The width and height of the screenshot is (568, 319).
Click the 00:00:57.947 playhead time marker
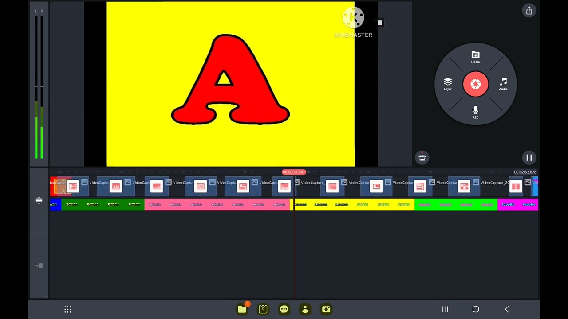pos(294,172)
